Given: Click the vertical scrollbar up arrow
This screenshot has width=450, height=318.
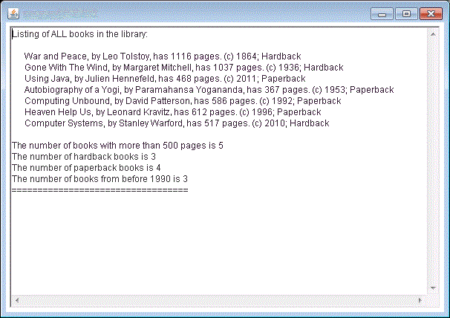Looking at the screenshot, I should [433, 34].
